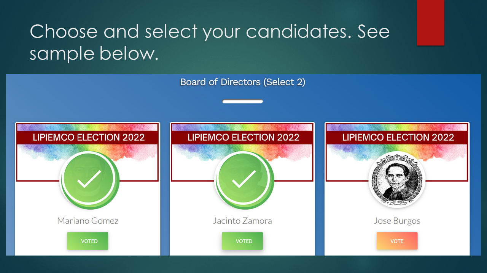Click the VOTE button for Jose Burgos
487x273 pixels.
pyautogui.click(x=397, y=241)
